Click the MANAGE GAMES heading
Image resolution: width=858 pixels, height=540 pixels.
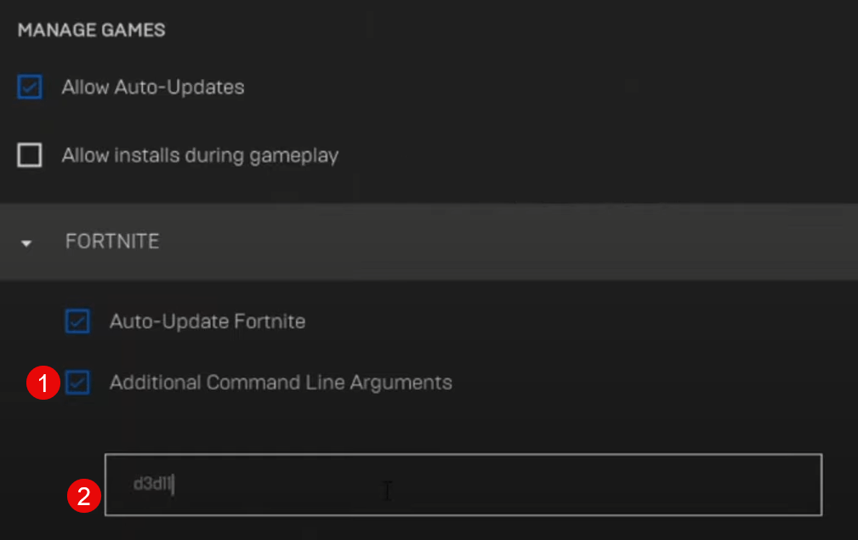pyautogui.click(x=92, y=31)
